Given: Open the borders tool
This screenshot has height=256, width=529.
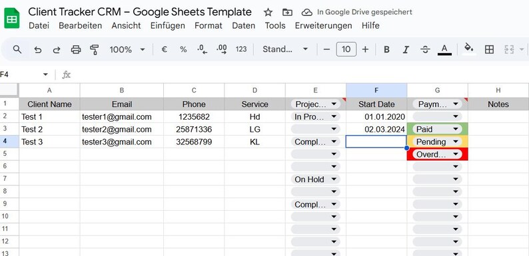Looking at the screenshot, I should (x=489, y=49).
